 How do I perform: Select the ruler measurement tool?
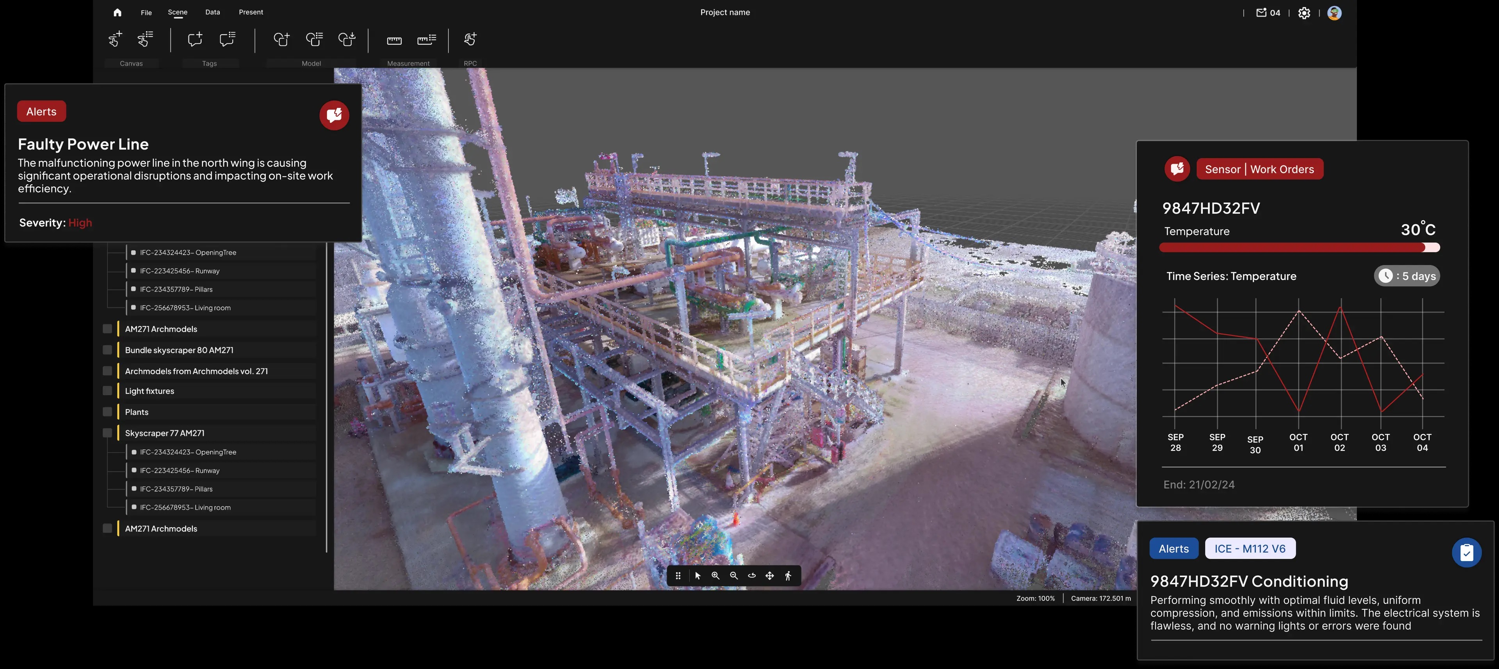click(x=394, y=39)
